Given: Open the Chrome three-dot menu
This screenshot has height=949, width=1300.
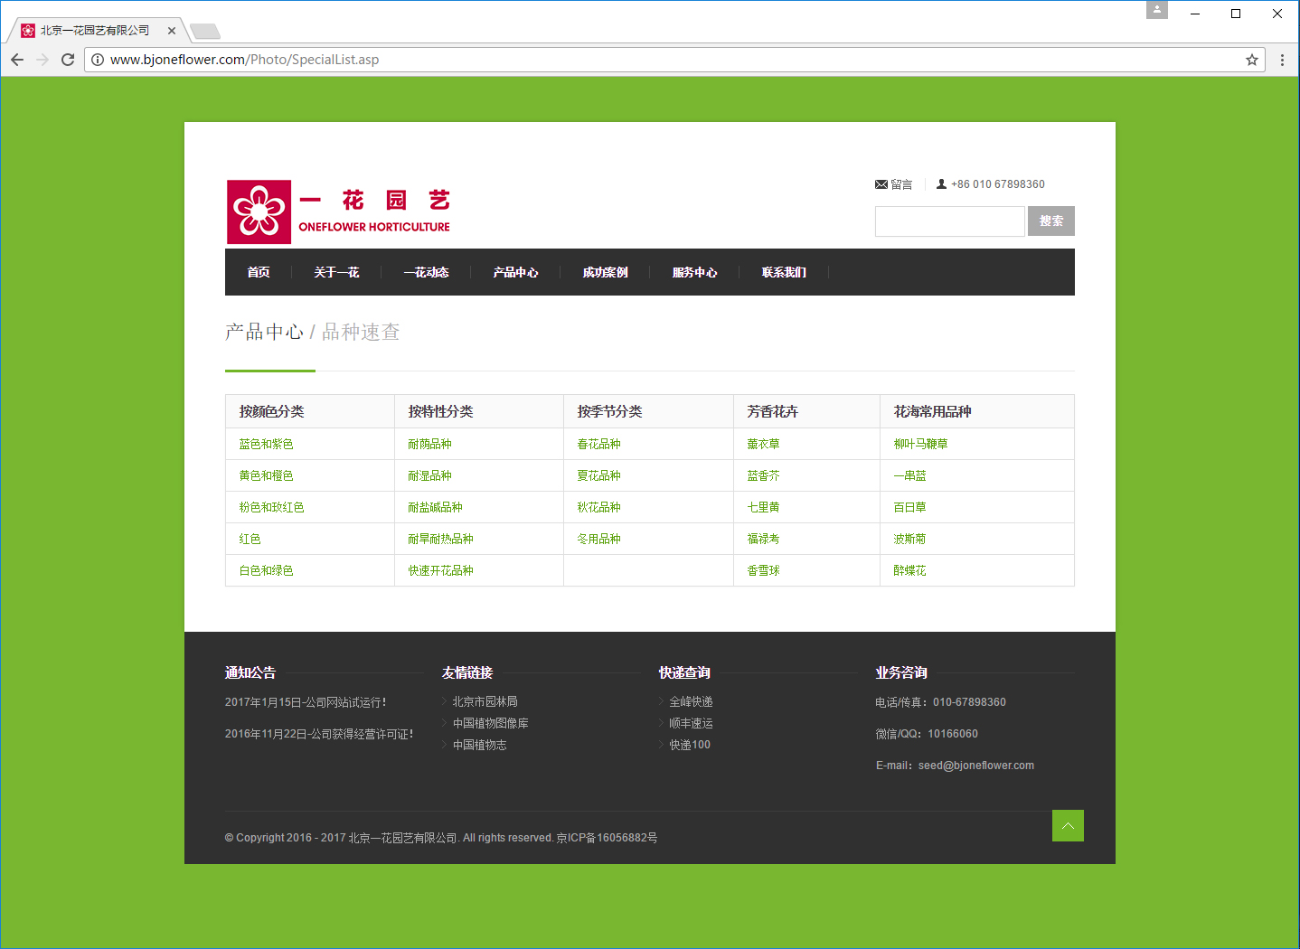Looking at the screenshot, I should pos(1282,60).
